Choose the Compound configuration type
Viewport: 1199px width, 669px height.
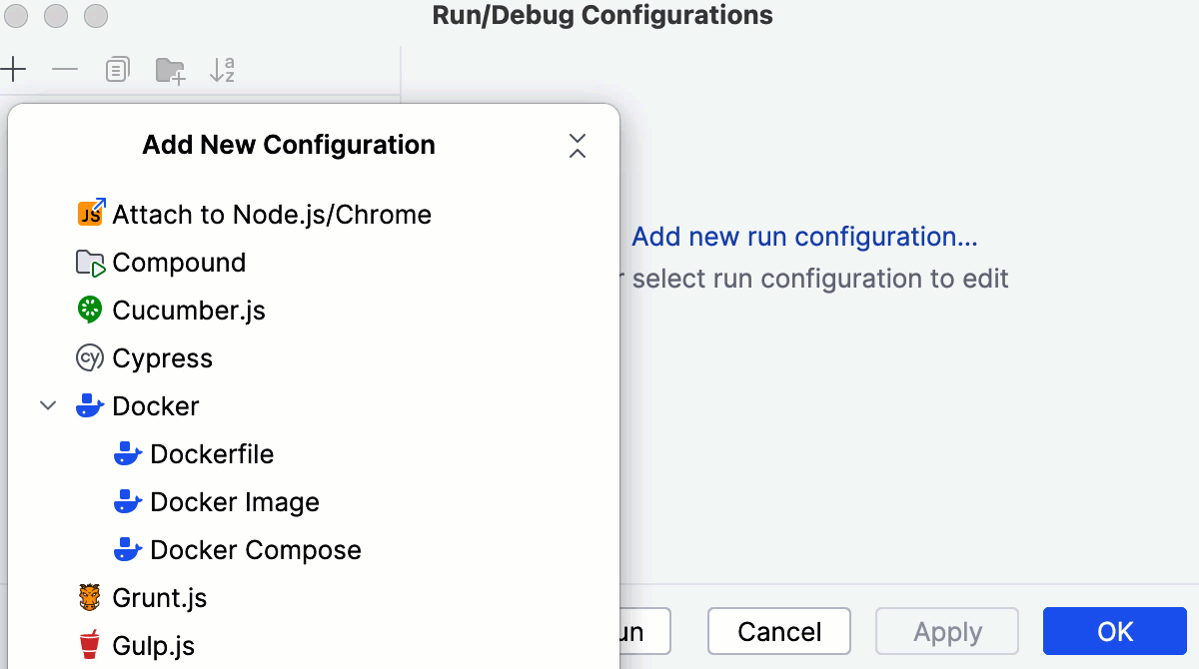tap(180, 262)
